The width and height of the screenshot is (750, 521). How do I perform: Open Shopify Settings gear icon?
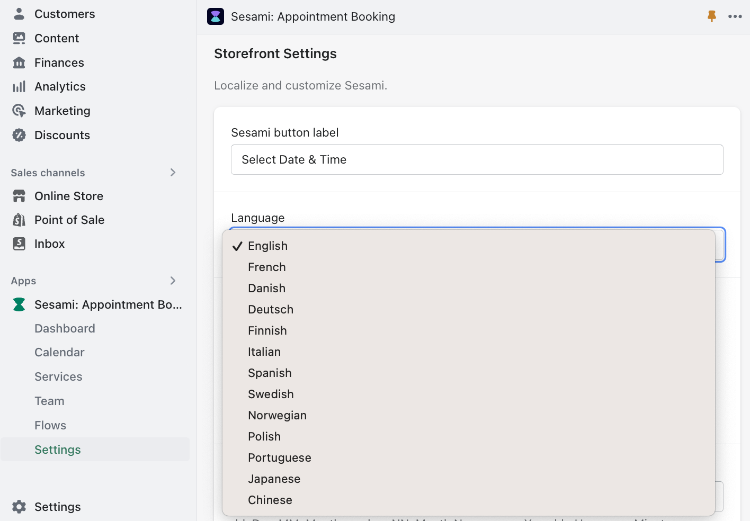click(x=19, y=506)
